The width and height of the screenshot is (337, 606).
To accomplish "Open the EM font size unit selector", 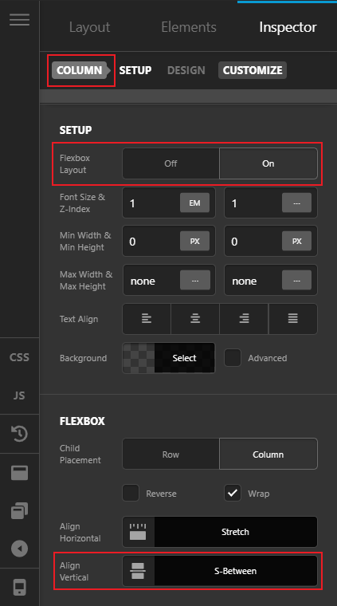I will 195,203.
